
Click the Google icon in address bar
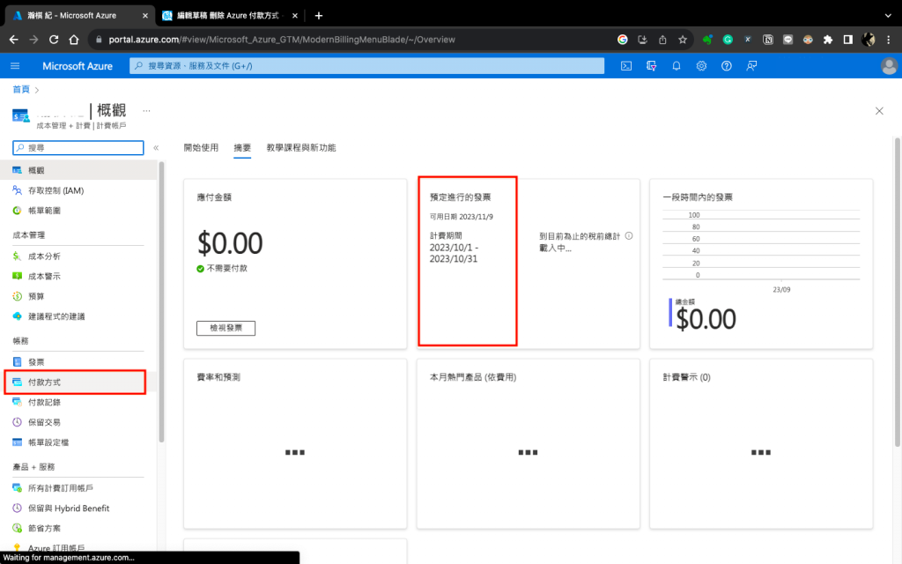point(623,40)
